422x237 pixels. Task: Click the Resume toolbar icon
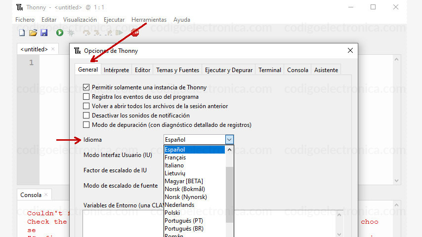pos(119,33)
